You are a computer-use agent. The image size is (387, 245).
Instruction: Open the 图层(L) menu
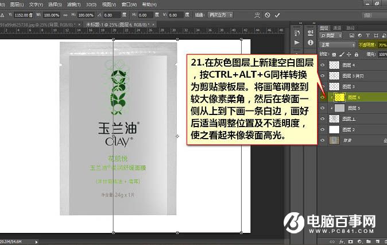[x=17, y=5]
